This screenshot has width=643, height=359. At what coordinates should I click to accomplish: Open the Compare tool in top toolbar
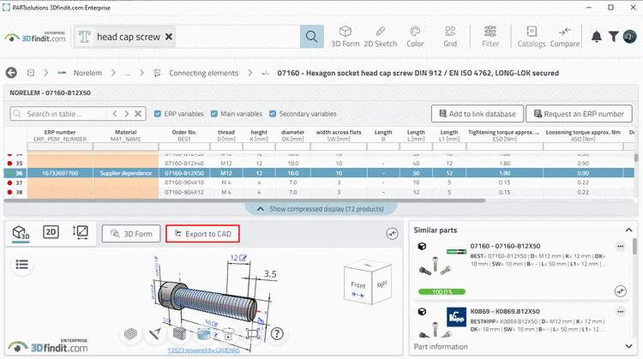click(x=565, y=37)
